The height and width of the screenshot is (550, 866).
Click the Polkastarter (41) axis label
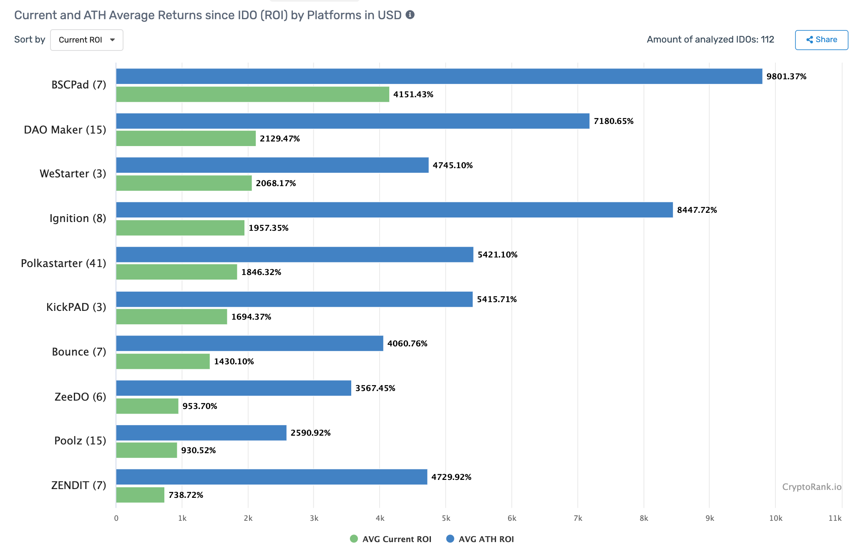pos(63,263)
